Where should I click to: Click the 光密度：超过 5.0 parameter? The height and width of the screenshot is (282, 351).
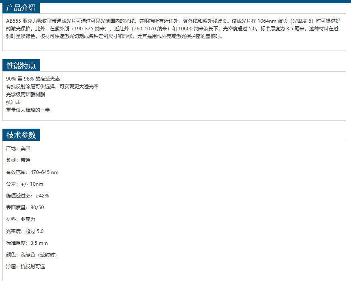tap(25, 231)
